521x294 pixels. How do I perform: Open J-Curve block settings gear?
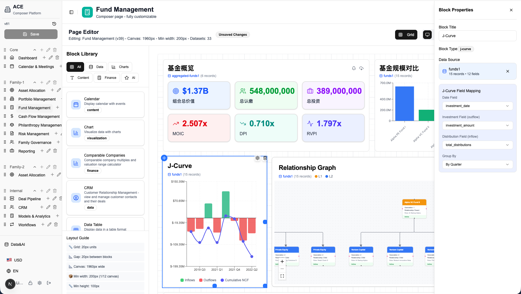pos(258,158)
